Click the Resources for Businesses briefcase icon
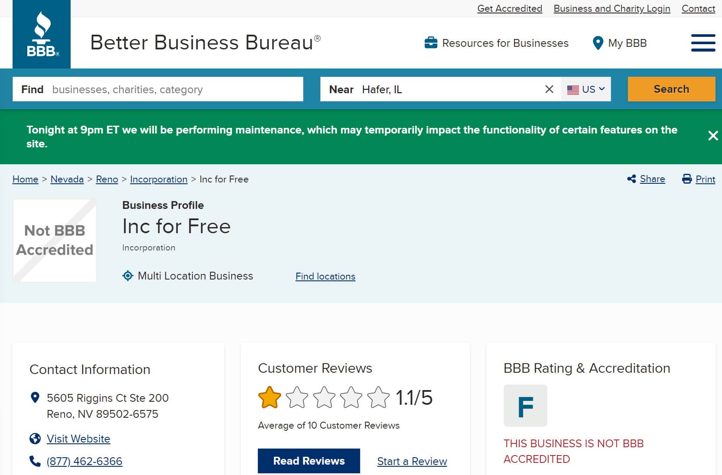Image resolution: width=722 pixels, height=475 pixels. pyautogui.click(x=430, y=43)
